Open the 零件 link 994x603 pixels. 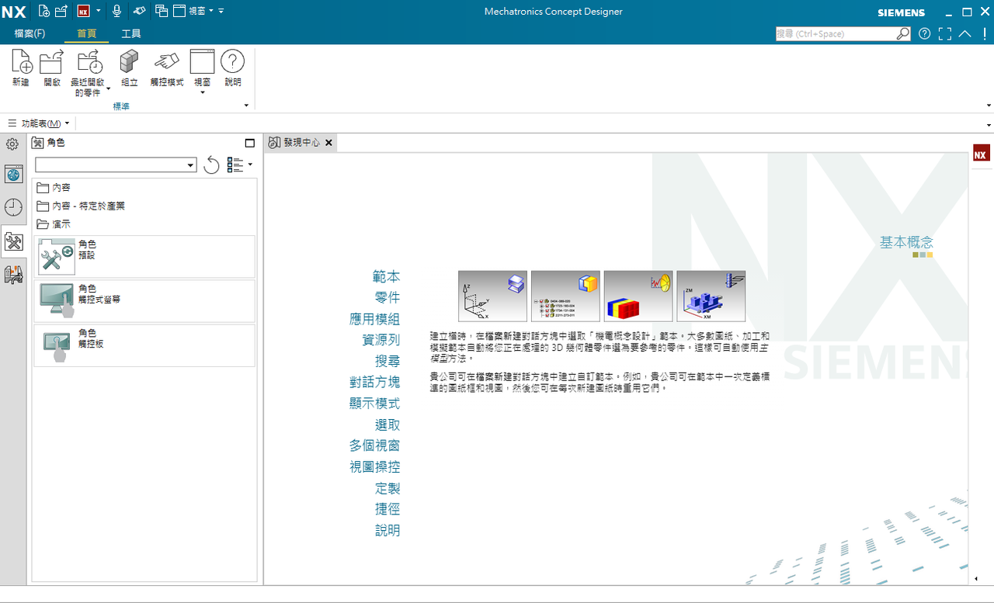pyautogui.click(x=388, y=297)
